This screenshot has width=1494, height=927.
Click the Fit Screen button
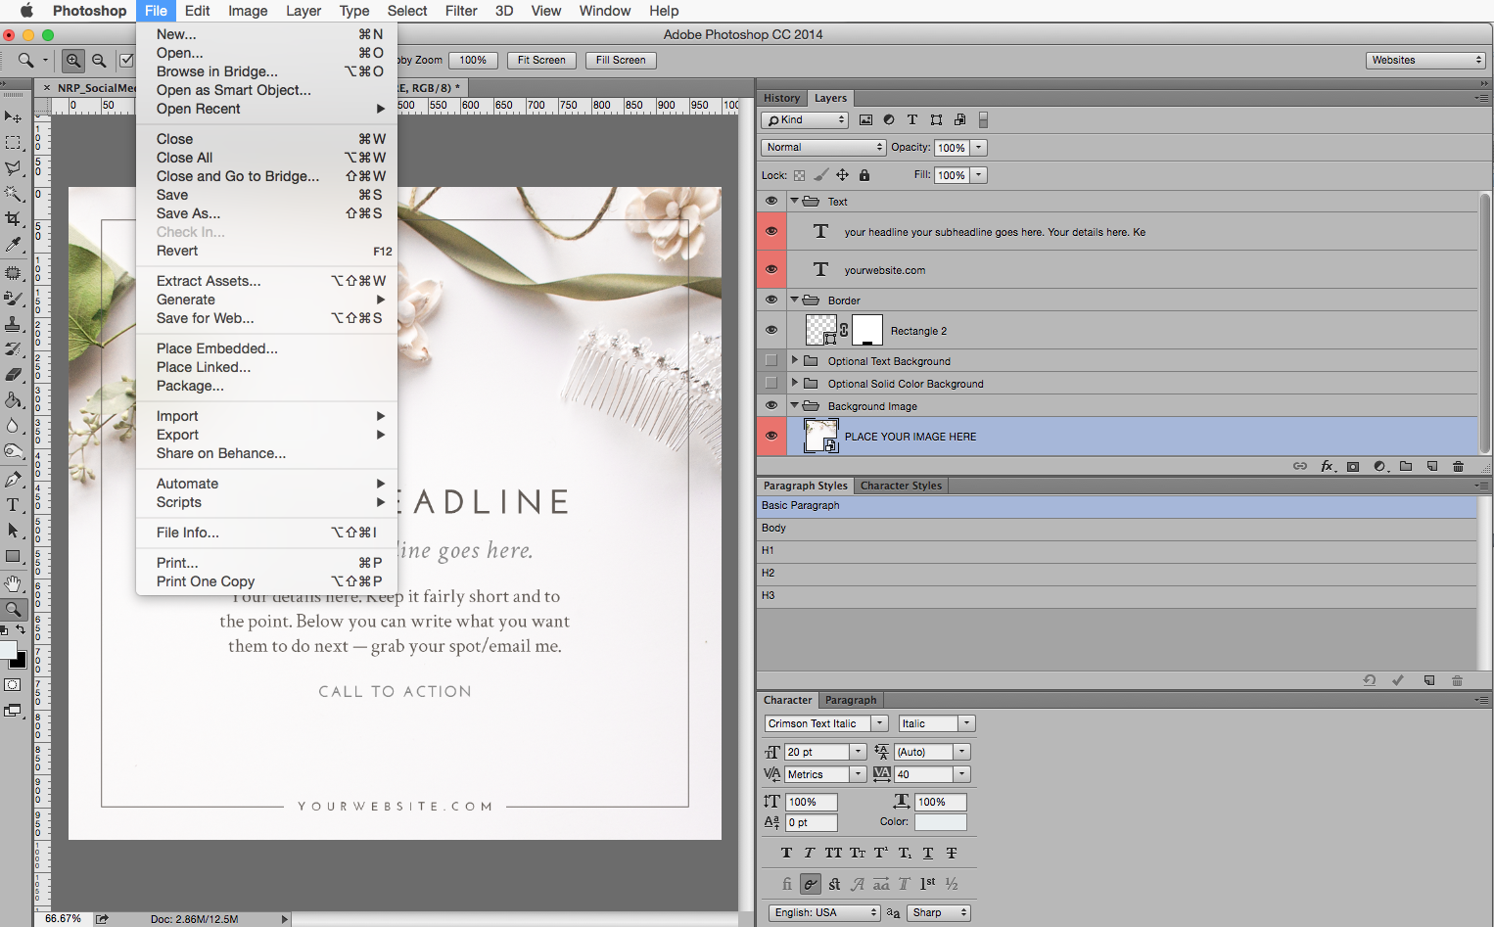541,60
